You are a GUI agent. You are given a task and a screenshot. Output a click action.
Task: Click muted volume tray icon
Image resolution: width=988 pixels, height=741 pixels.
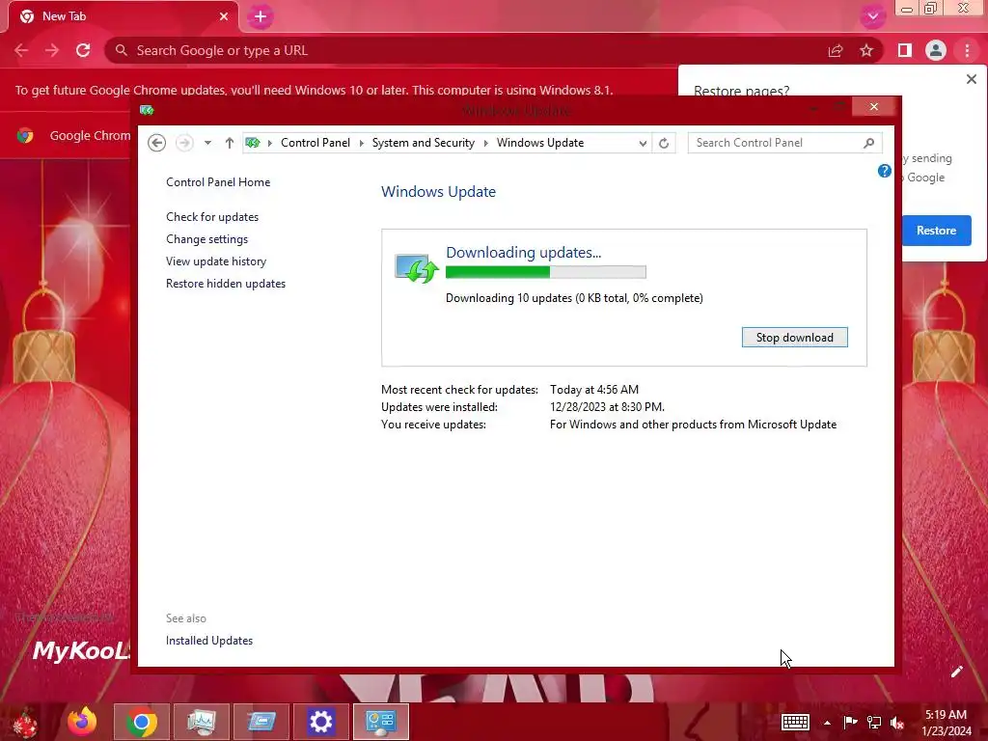point(897,723)
